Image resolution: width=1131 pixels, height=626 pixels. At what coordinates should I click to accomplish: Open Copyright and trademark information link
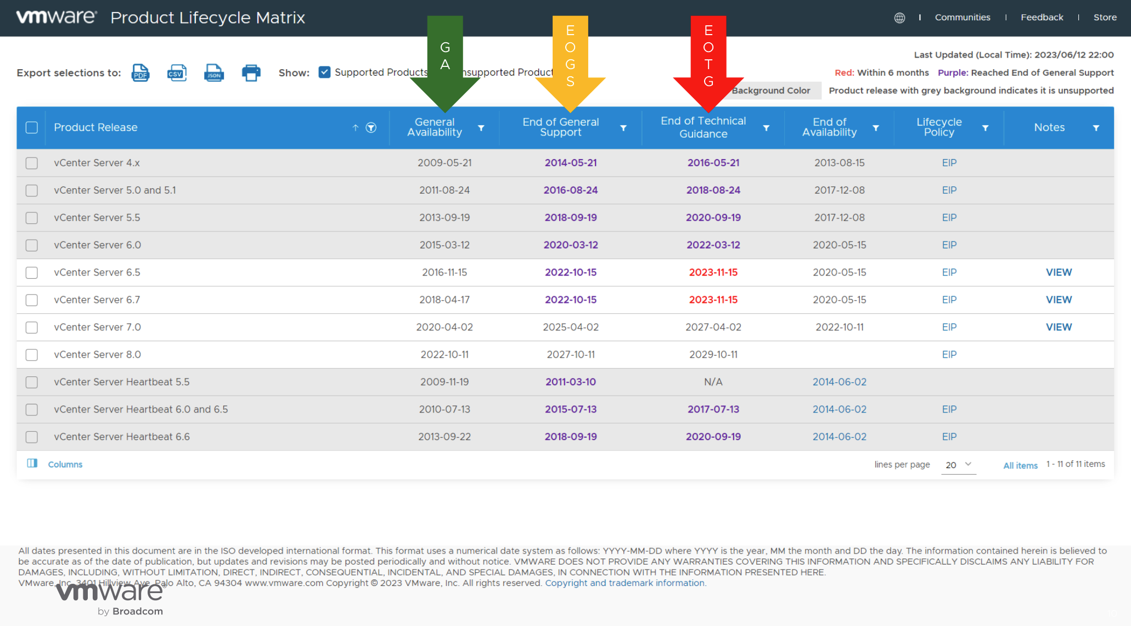[624, 583]
